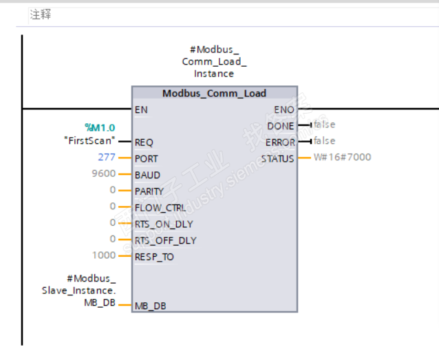Select the BAUD value 9600

tap(104, 173)
